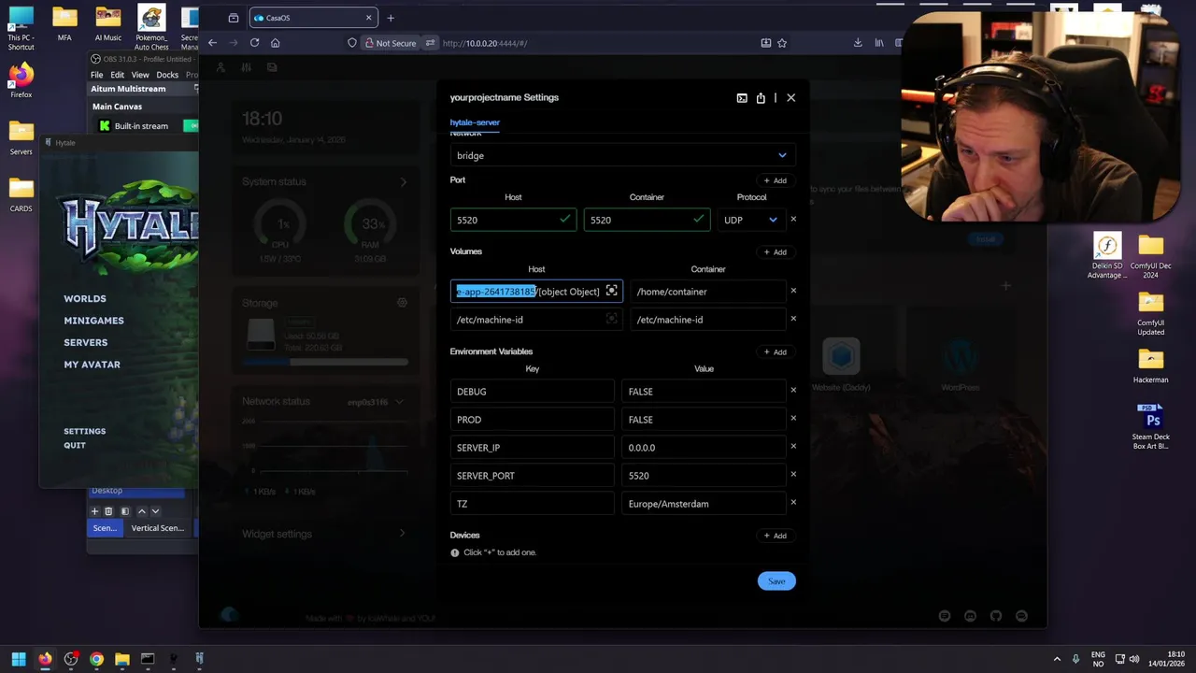Image resolution: width=1196 pixels, height=673 pixels.
Task: Open new browser tab with plus button
Action: tap(391, 18)
